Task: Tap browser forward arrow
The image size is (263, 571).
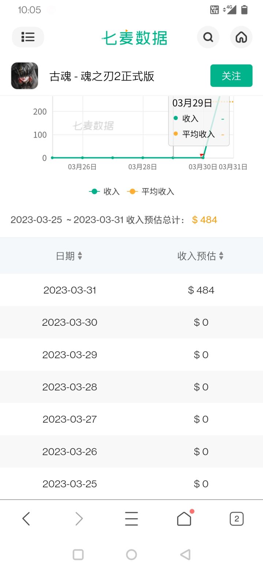Action: [79, 519]
